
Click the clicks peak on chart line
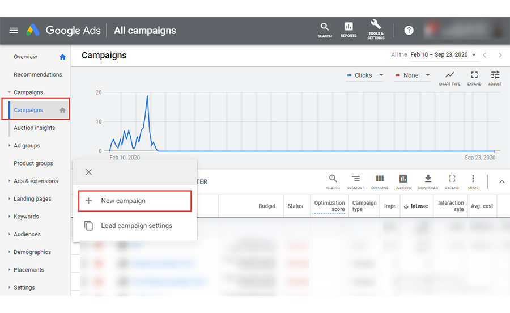click(x=147, y=96)
